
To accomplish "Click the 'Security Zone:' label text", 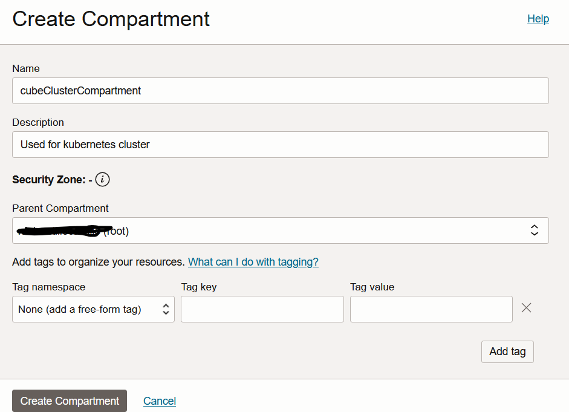I will pyautogui.click(x=48, y=180).
